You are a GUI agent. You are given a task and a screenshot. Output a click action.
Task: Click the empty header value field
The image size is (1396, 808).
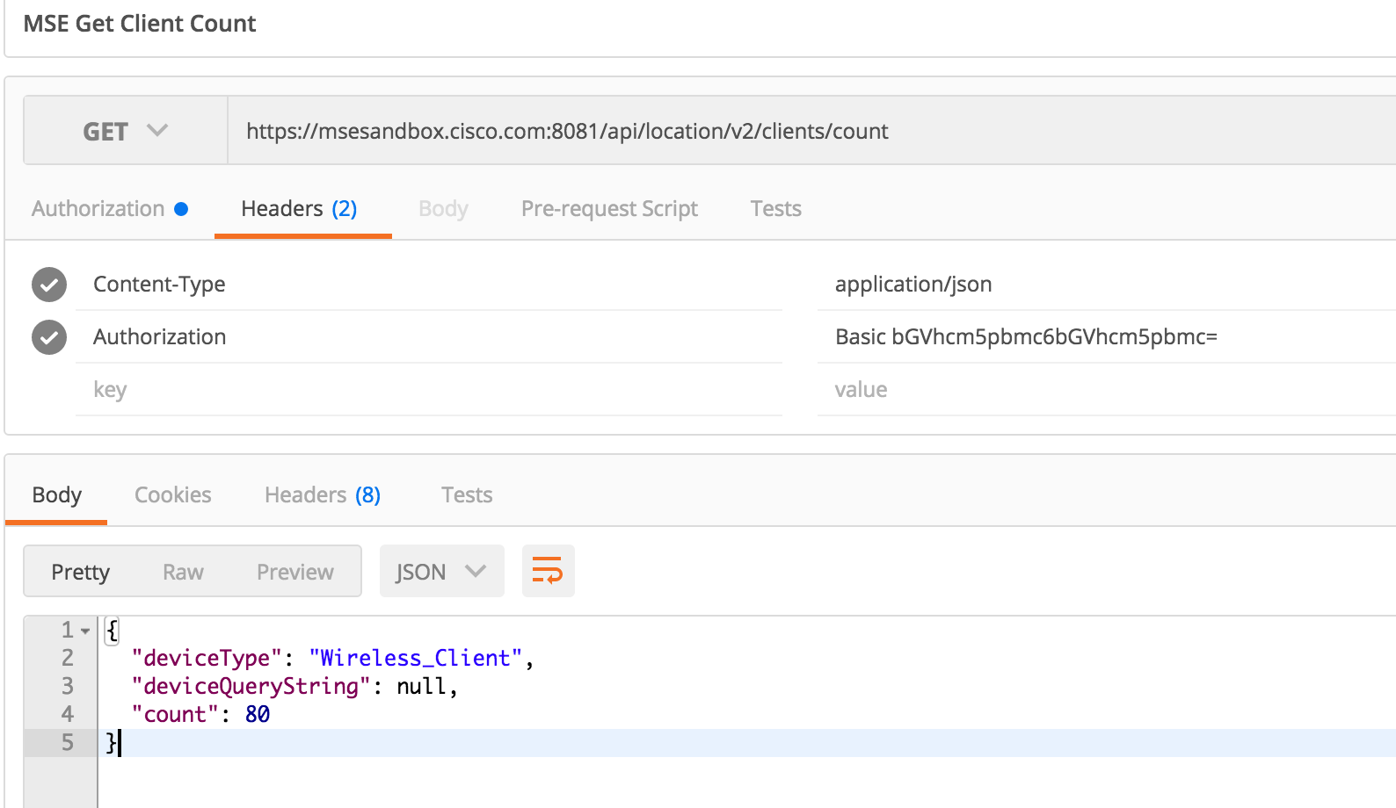[1107, 390]
